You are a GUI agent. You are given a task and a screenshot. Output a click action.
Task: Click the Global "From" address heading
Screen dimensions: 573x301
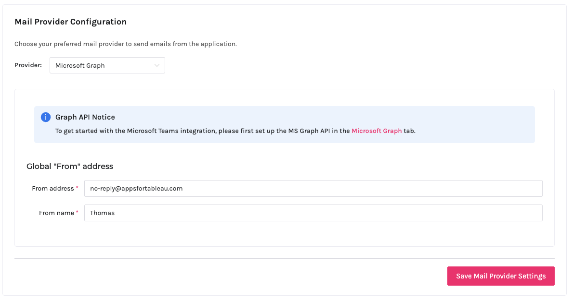point(70,167)
